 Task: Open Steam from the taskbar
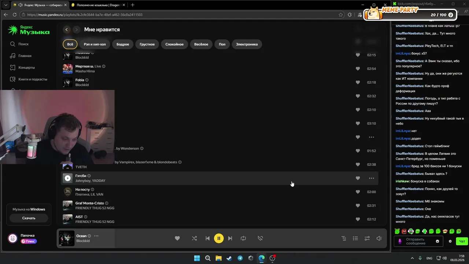(229, 258)
